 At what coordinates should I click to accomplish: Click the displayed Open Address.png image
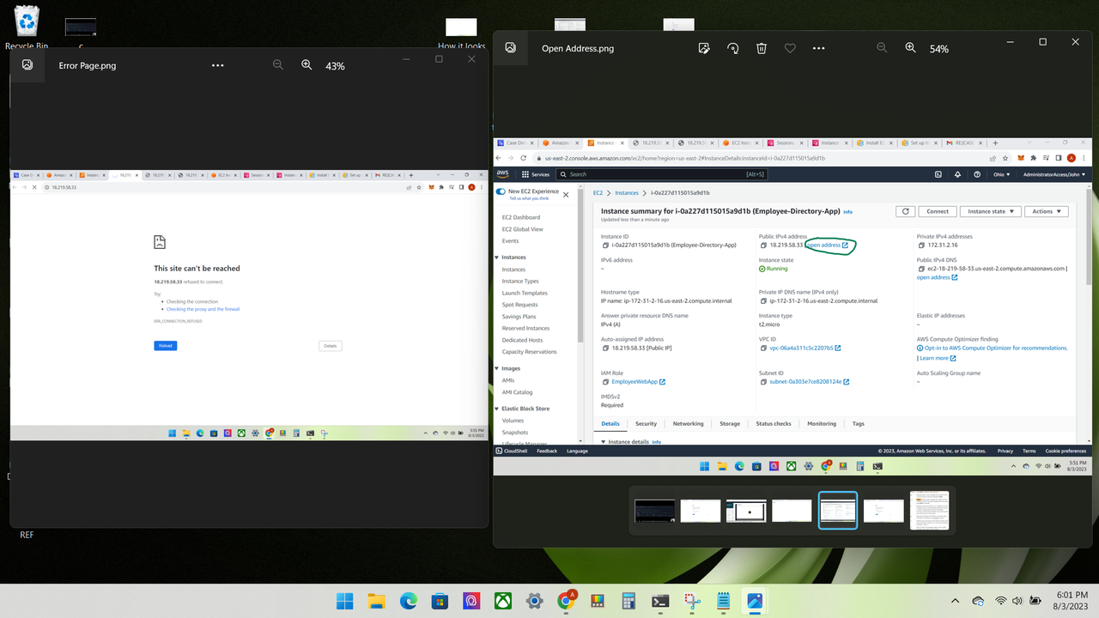click(792, 306)
